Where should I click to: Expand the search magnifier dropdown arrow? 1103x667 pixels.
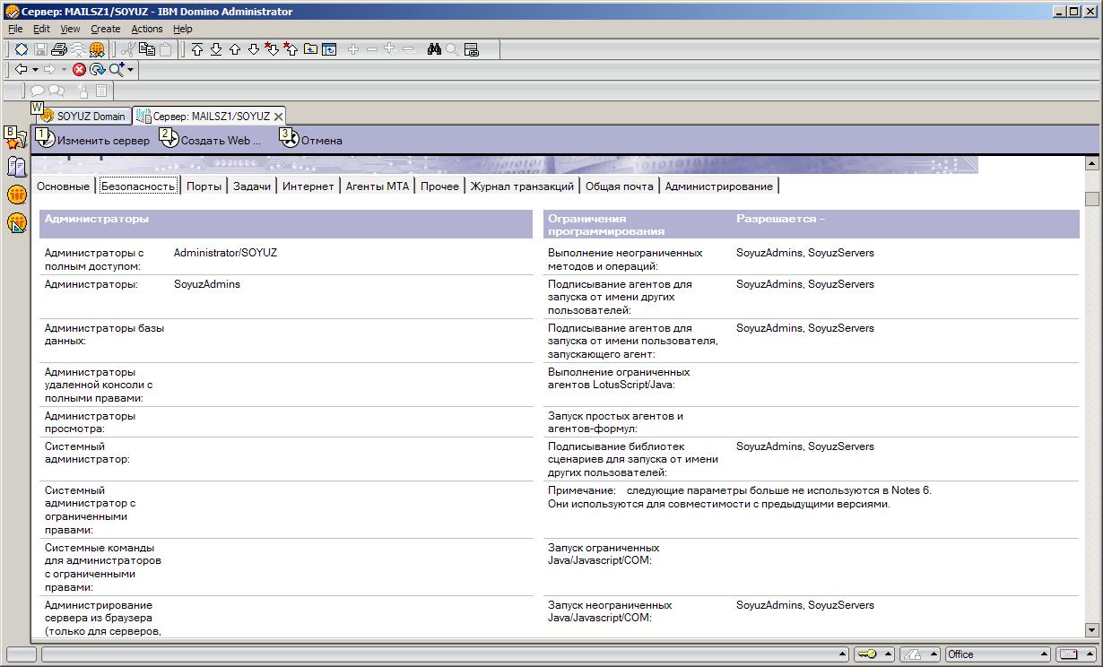click(x=131, y=70)
